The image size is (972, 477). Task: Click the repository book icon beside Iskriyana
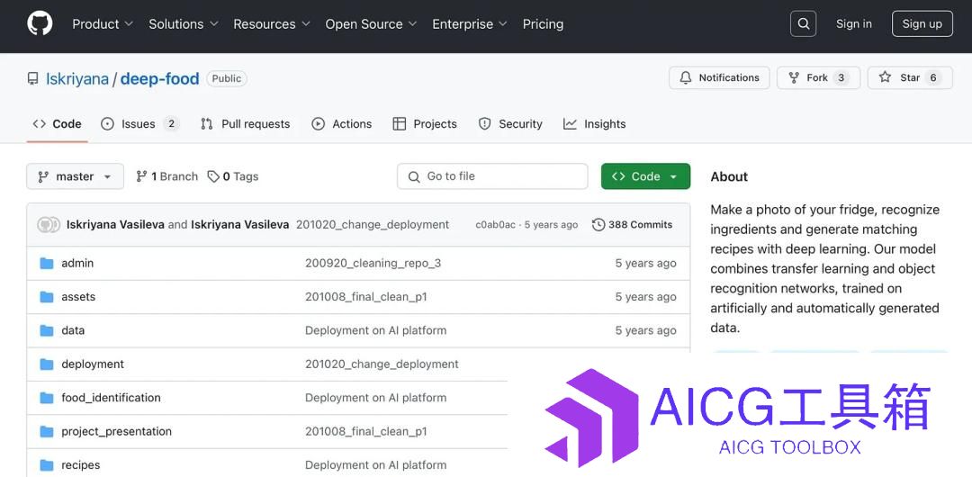pos(33,79)
